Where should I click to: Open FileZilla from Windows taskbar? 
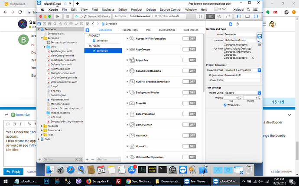pyautogui.click(x=118, y=181)
